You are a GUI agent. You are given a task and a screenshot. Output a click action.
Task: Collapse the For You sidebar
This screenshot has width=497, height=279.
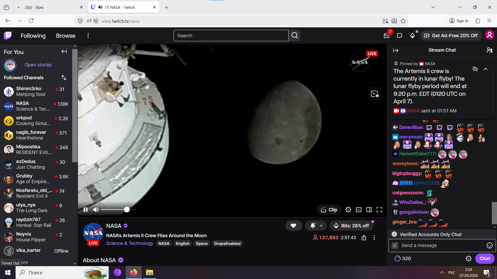[x=64, y=52]
